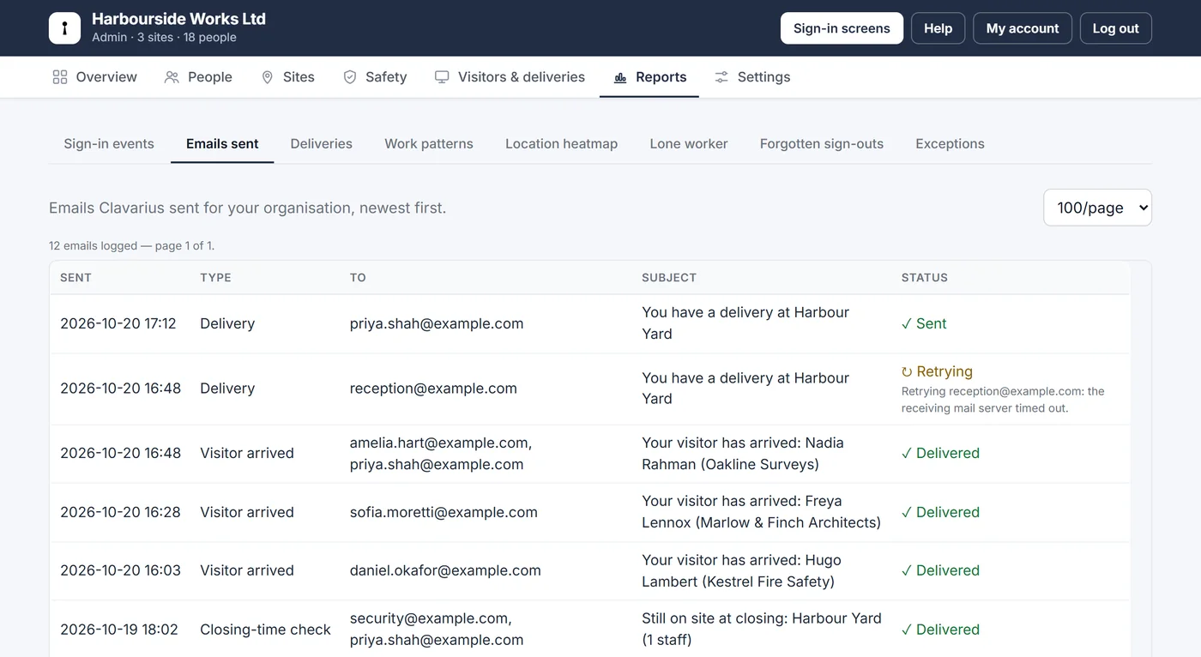Go to the Lone worker tab

click(x=689, y=144)
